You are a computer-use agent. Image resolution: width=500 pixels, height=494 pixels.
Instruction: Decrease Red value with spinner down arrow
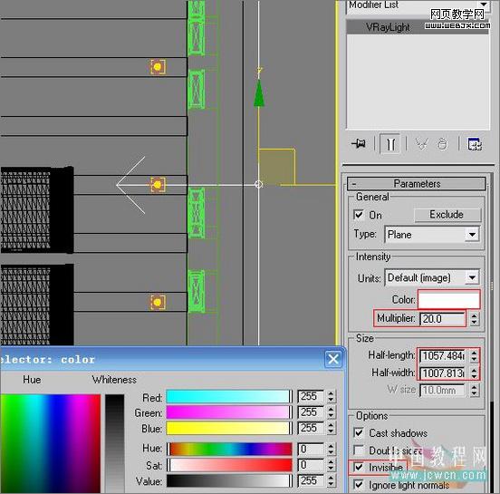(331, 400)
